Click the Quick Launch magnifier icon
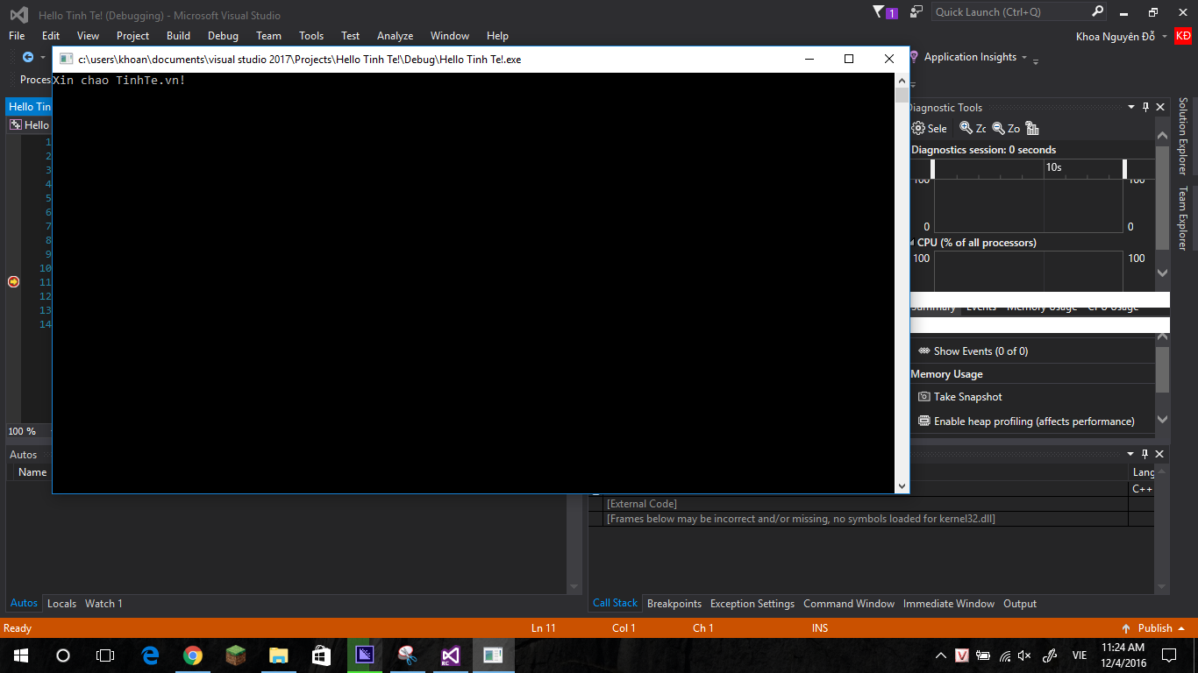1198x673 pixels. 1098,11
